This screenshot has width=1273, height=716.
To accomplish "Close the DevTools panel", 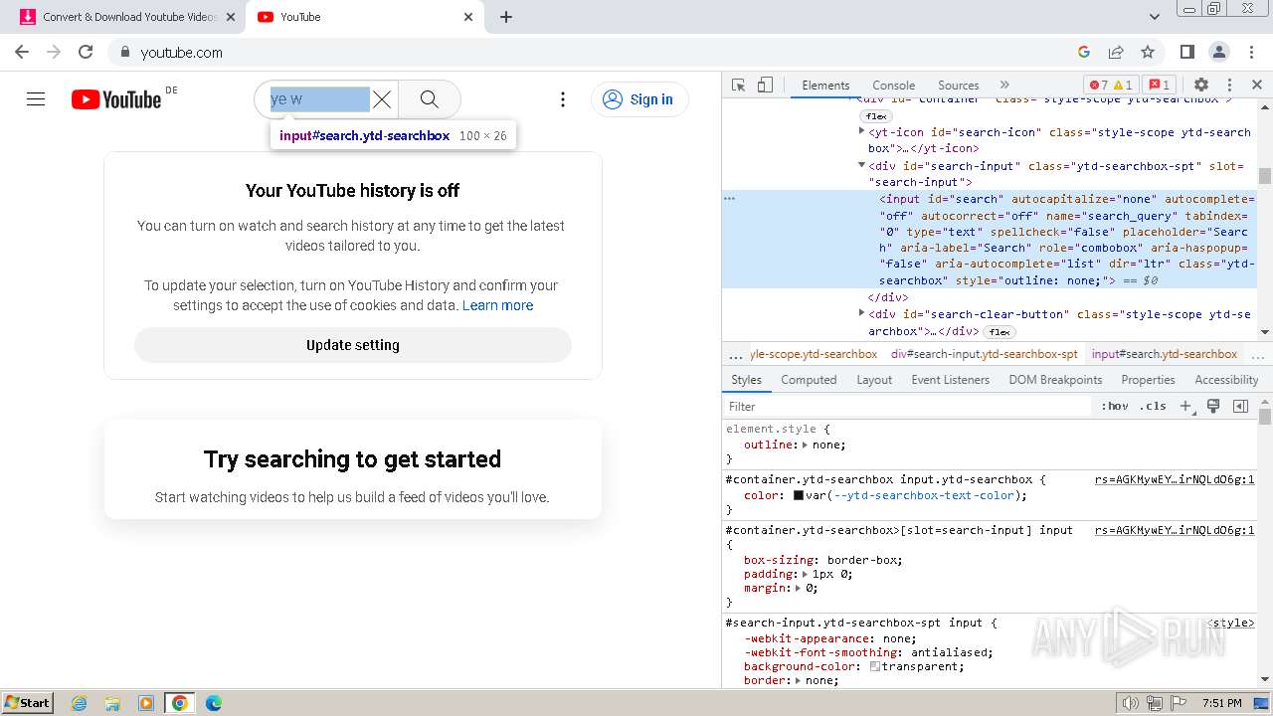I will pos(1257,86).
